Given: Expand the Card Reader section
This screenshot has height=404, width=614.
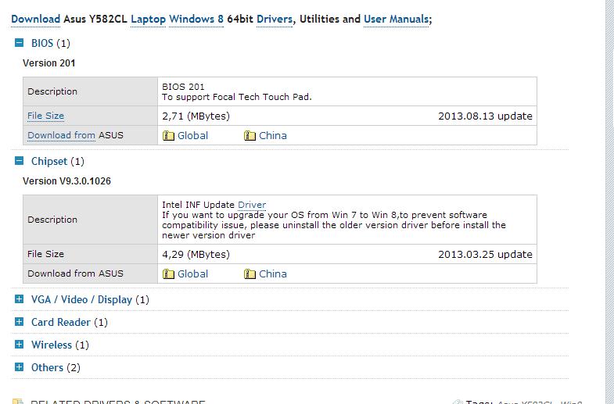Looking at the screenshot, I should click(20, 322).
